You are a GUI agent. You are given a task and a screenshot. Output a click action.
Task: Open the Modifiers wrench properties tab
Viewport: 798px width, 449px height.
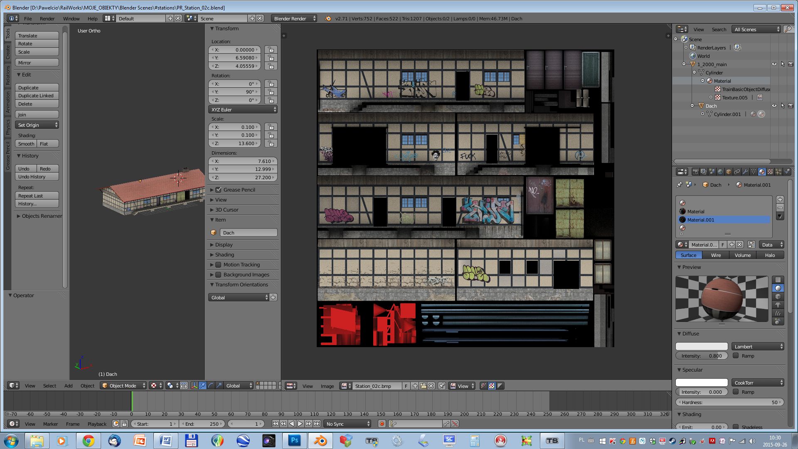click(x=745, y=172)
